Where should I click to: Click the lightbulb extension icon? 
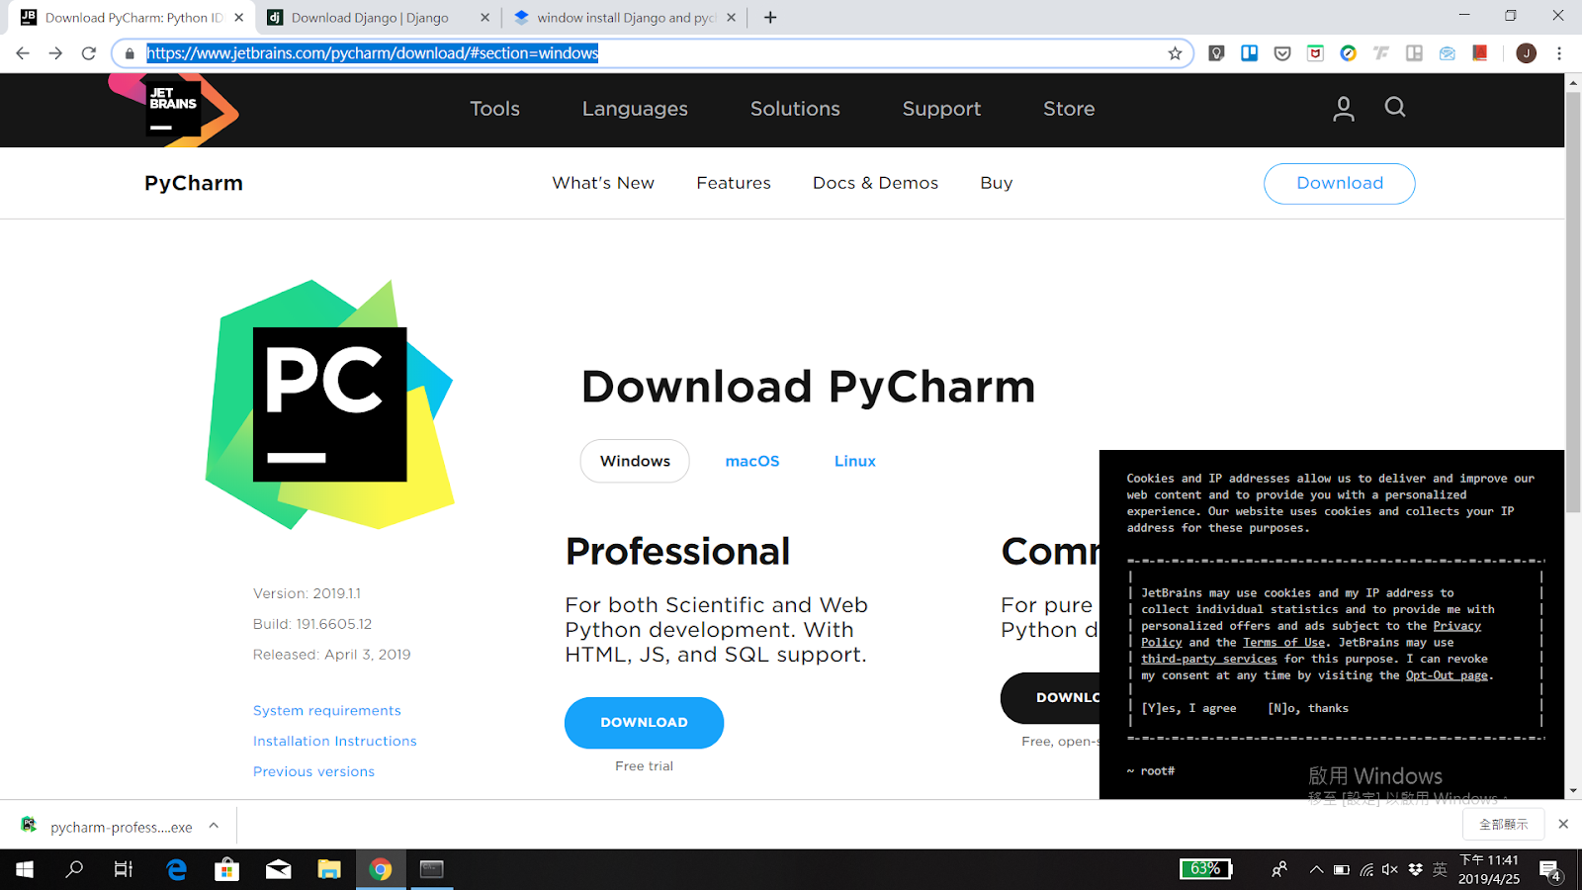coord(1217,53)
